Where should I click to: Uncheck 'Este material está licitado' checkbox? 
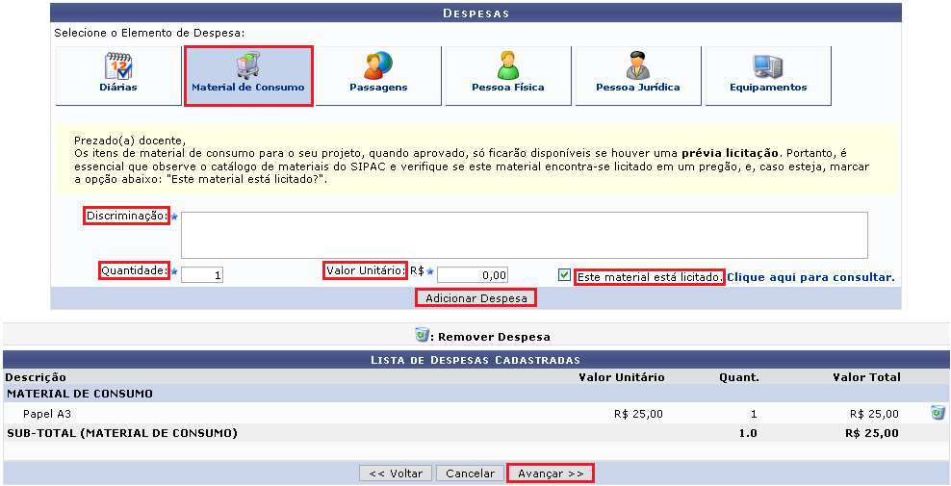pyautogui.click(x=565, y=275)
